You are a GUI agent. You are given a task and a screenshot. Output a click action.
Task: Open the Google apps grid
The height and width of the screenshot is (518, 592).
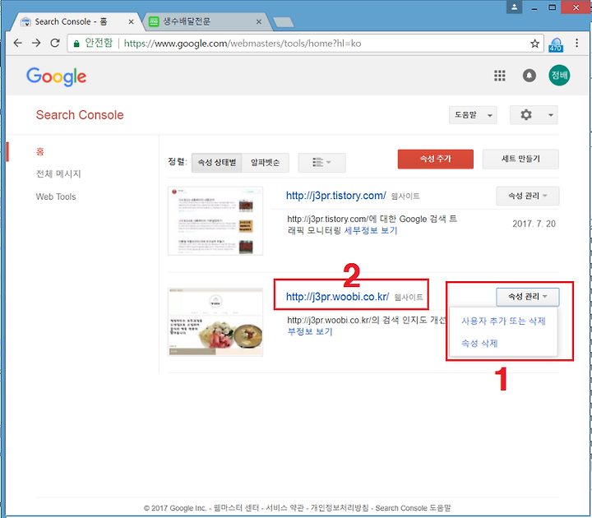500,76
